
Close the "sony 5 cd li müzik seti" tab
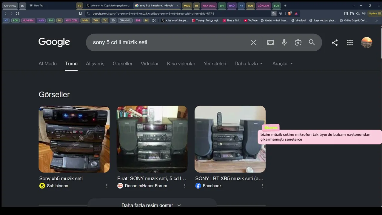178,6
